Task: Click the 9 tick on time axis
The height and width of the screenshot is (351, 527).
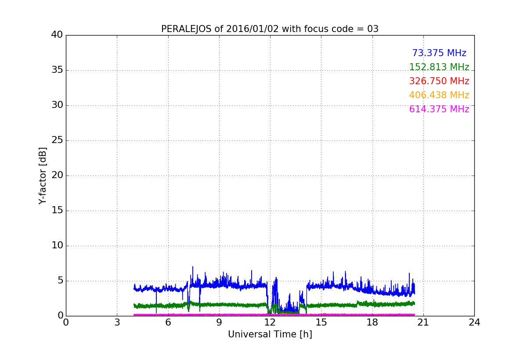Action: (219, 322)
